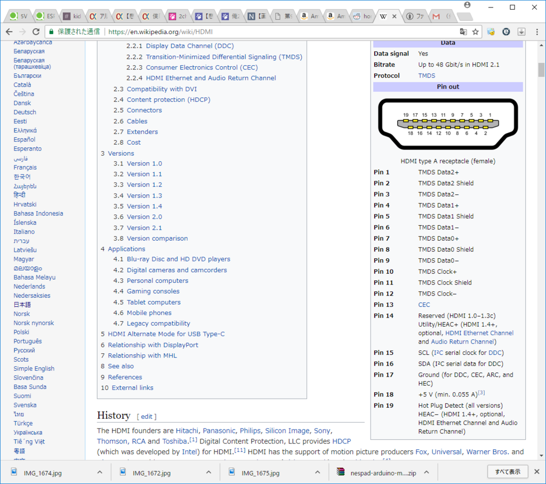
Task: Switch to Français language version
Action: (x=25, y=167)
